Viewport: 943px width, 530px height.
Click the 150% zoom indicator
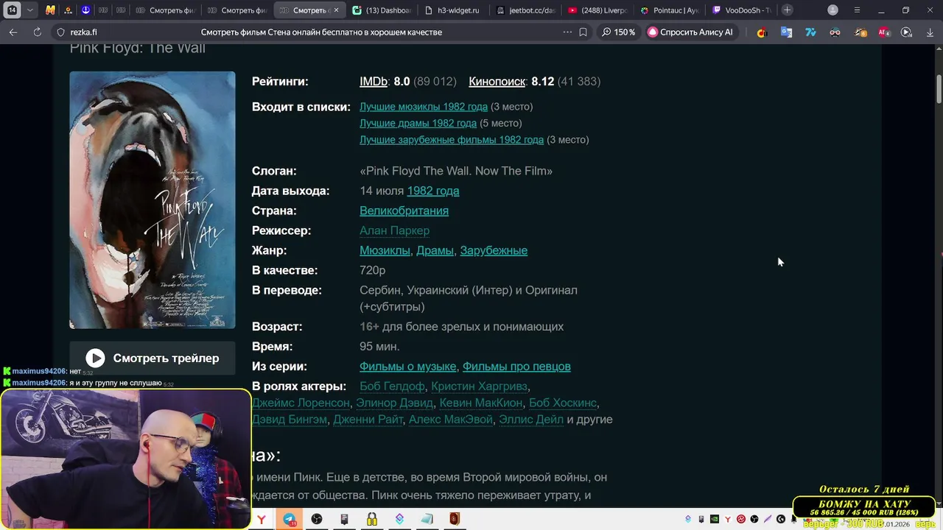[x=618, y=32]
